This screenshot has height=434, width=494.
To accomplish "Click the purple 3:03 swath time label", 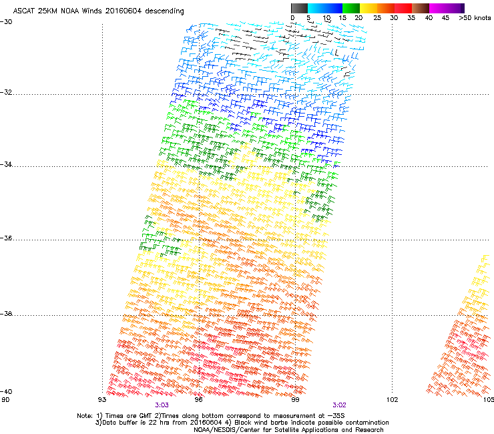I will 162,405.
